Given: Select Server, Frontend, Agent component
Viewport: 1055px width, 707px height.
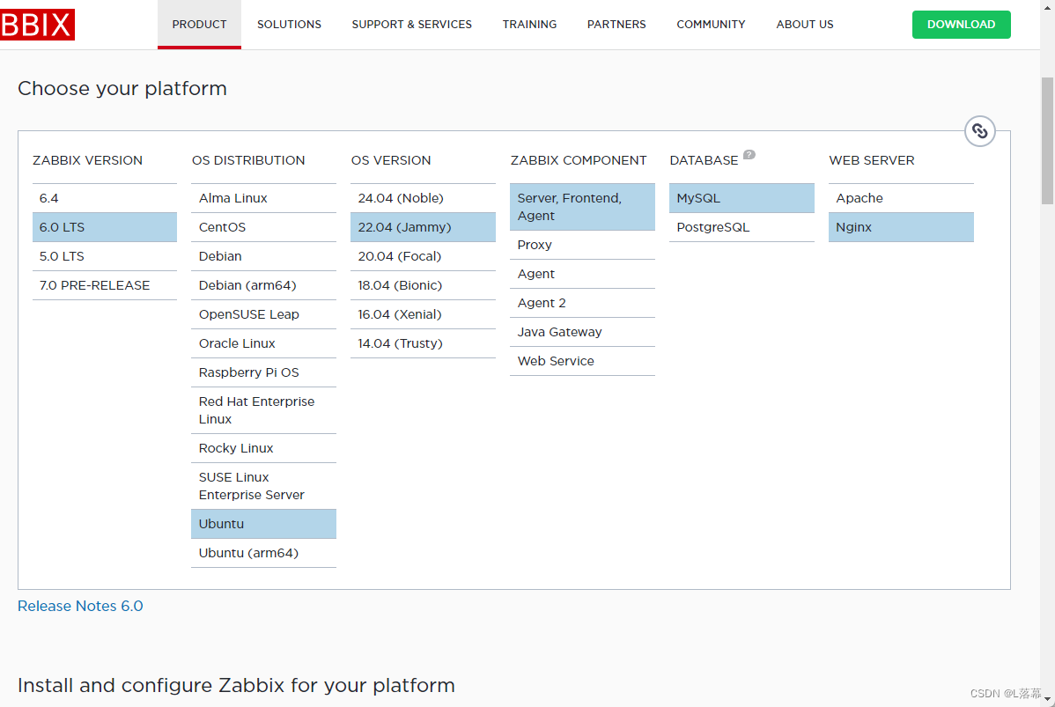Looking at the screenshot, I should click(x=583, y=207).
